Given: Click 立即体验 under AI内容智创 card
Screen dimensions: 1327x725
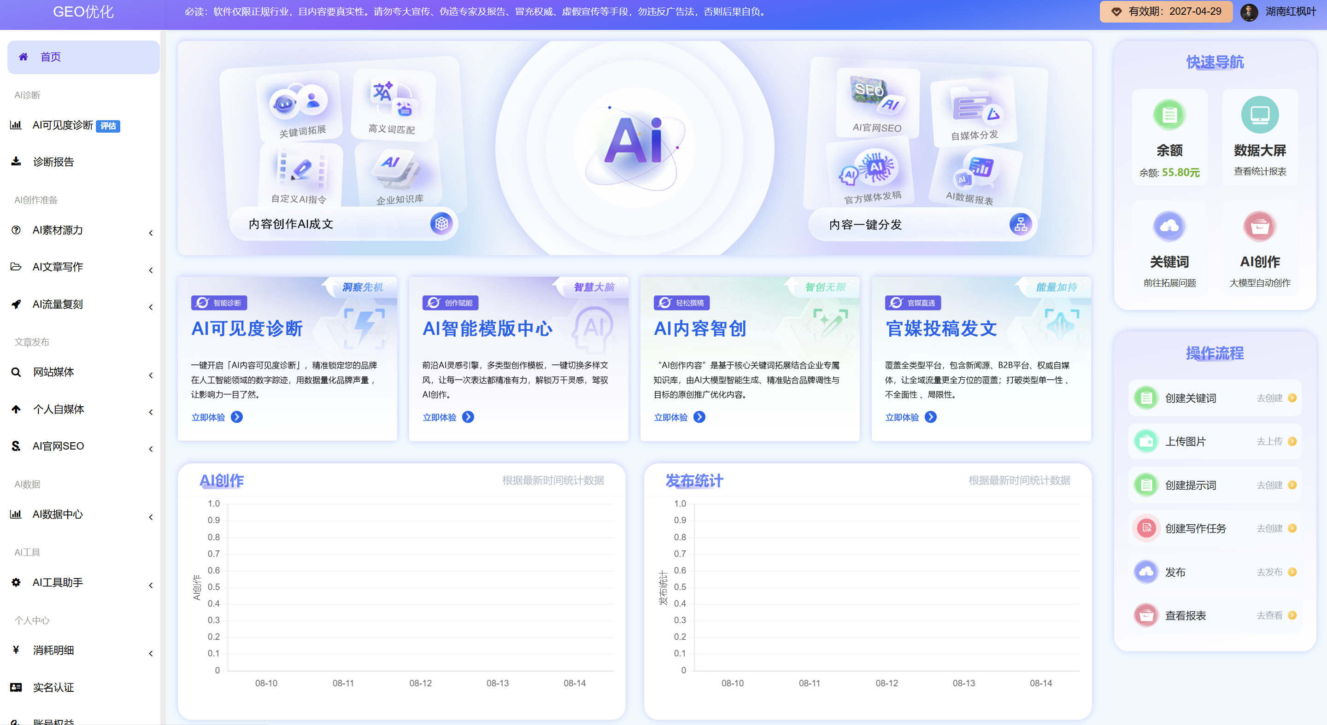Looking at the screenshot, I should click(x=680, y=417).
